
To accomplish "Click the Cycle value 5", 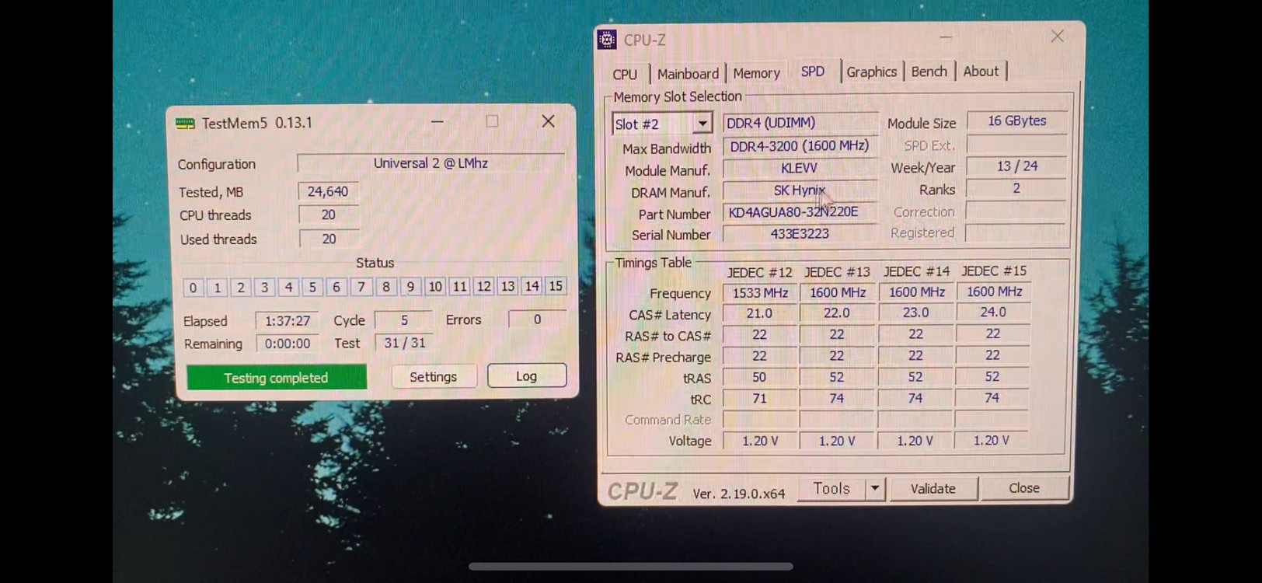I will click(x=404, y=319).
